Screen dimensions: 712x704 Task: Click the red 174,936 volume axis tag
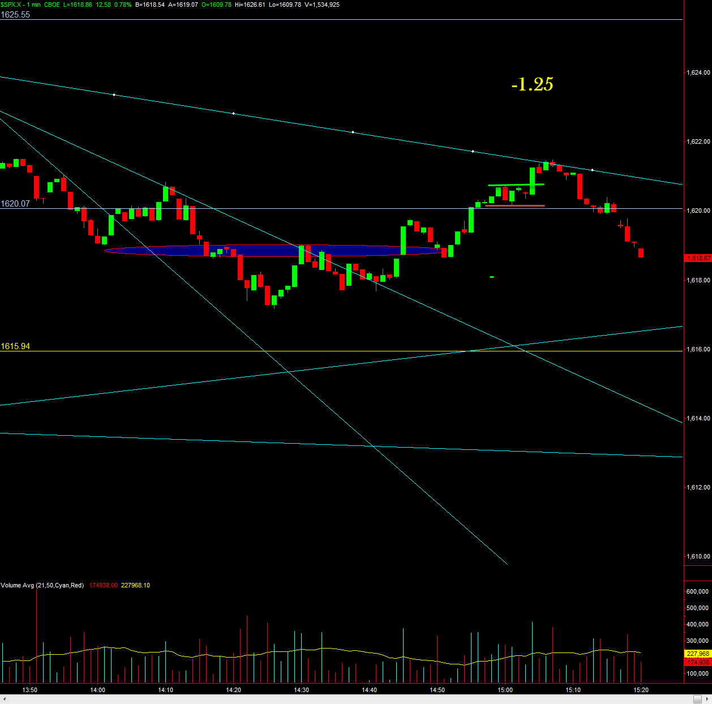point(698,662)
